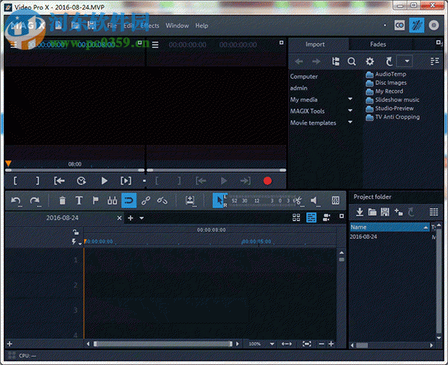Navigate forward in Media Pool

(x=316, y=61)
